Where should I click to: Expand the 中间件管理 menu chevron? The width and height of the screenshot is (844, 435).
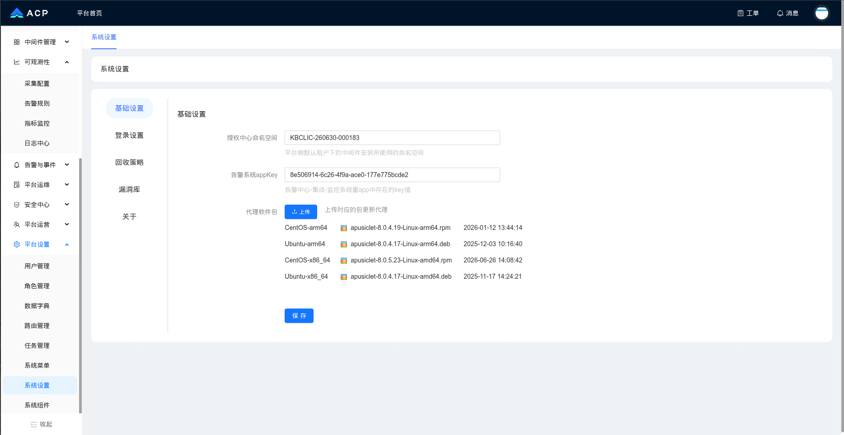(67, 42)
